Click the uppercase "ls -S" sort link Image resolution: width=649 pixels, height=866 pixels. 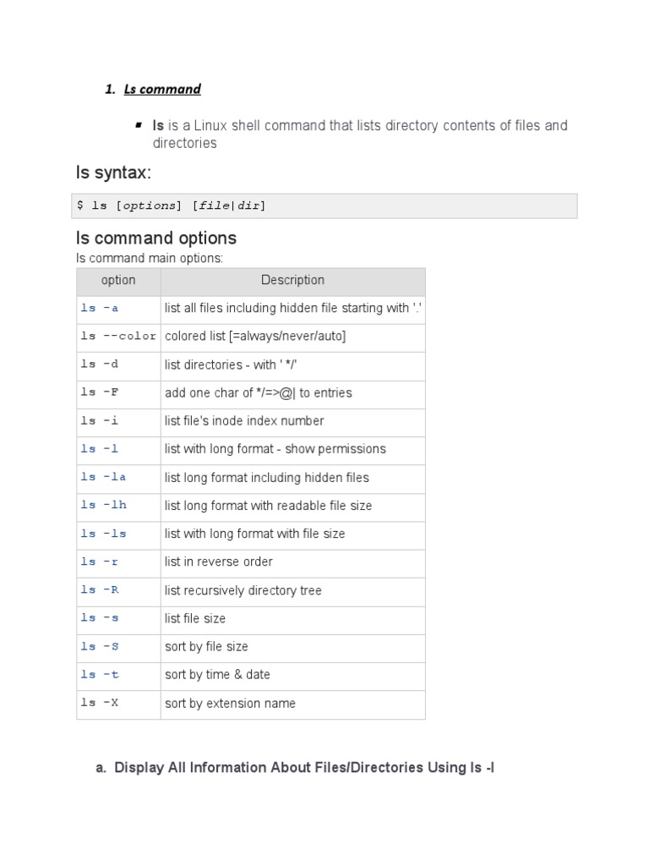[100, 647]
